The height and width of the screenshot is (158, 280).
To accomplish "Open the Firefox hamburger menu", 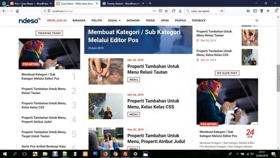I will coord(276,11).
